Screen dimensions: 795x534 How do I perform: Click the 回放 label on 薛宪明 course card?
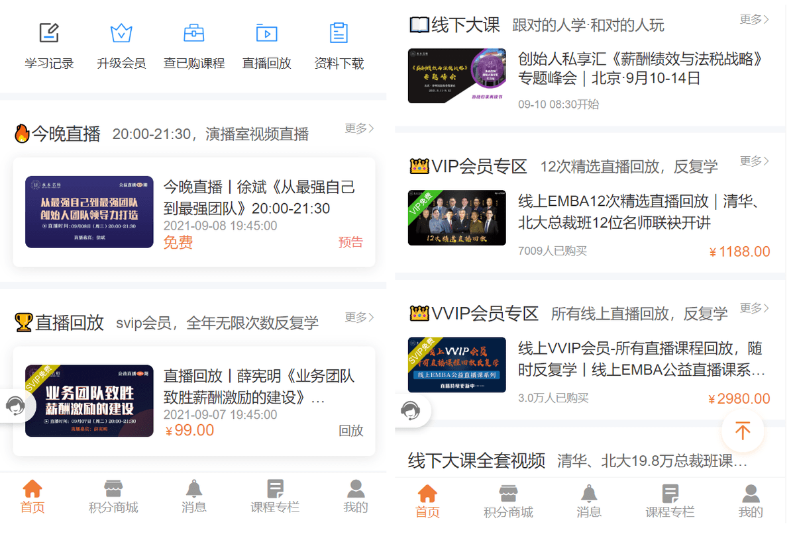pyautogui.click(x=350, y=431)
